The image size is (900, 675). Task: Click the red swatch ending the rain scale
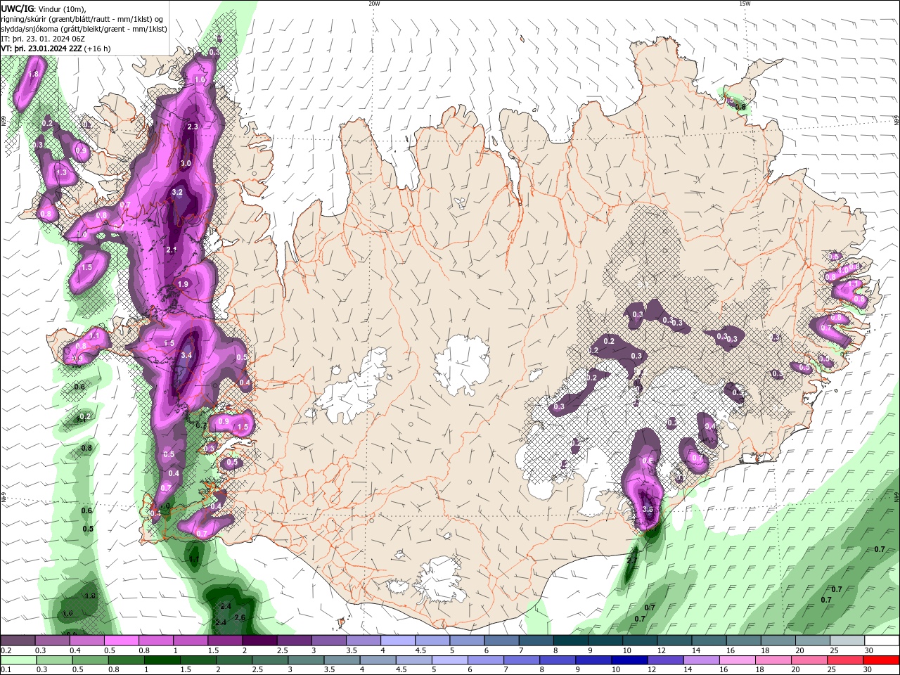tap(882, 660)
